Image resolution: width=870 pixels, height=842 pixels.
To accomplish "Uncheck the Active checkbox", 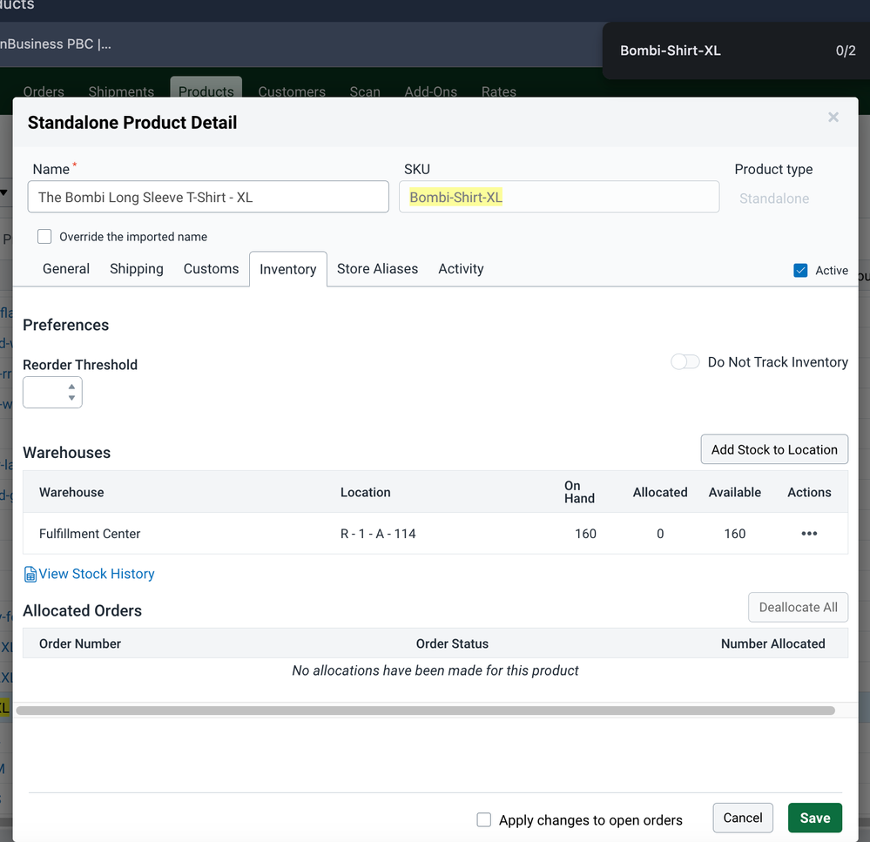I will point(801,271).
